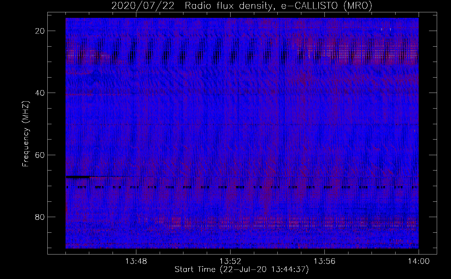
Task: Click the 60 MHz frequency tick label
Action: (x=40, y=155)
